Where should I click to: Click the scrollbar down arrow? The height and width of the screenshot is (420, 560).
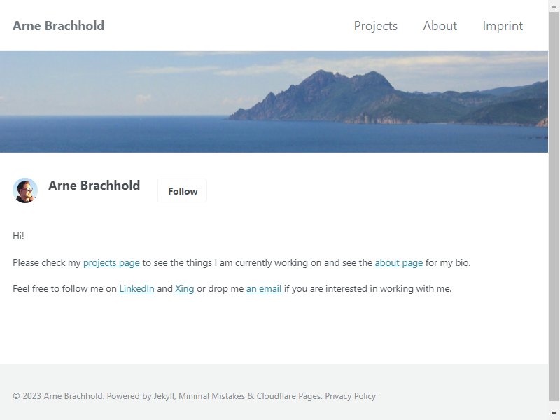tap(554, 414)
